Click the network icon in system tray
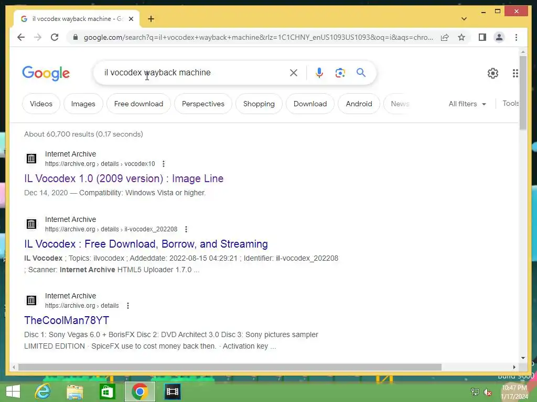The width and height of the screenshot is (537, 402). [475, 392]
